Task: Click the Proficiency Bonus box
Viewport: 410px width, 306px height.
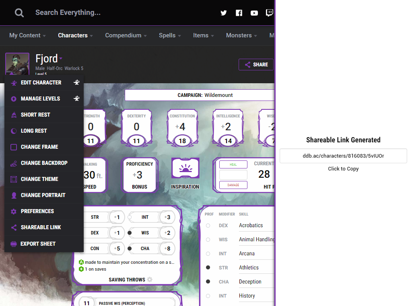Action: 139,175
